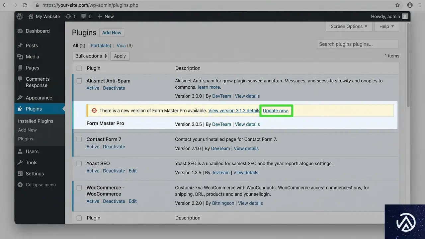Screen dimensions: 425x239
Task: Open the Tools sidebar section
Action: click(32, 162)
